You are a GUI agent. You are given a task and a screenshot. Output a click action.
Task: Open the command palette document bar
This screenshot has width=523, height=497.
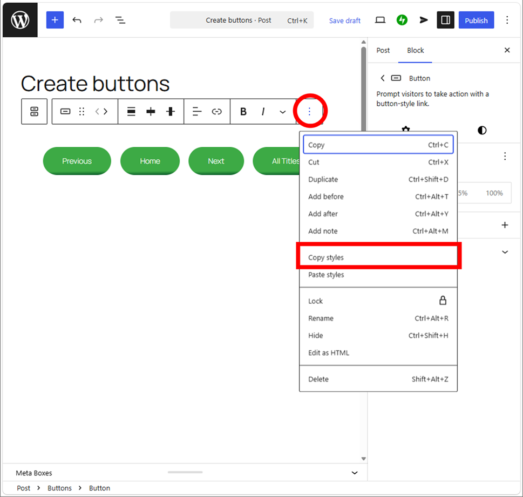coord(242,21)
